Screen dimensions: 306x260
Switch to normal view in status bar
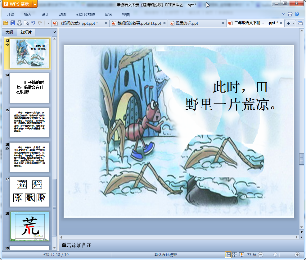pyautogui.click(x=228, y=254)
